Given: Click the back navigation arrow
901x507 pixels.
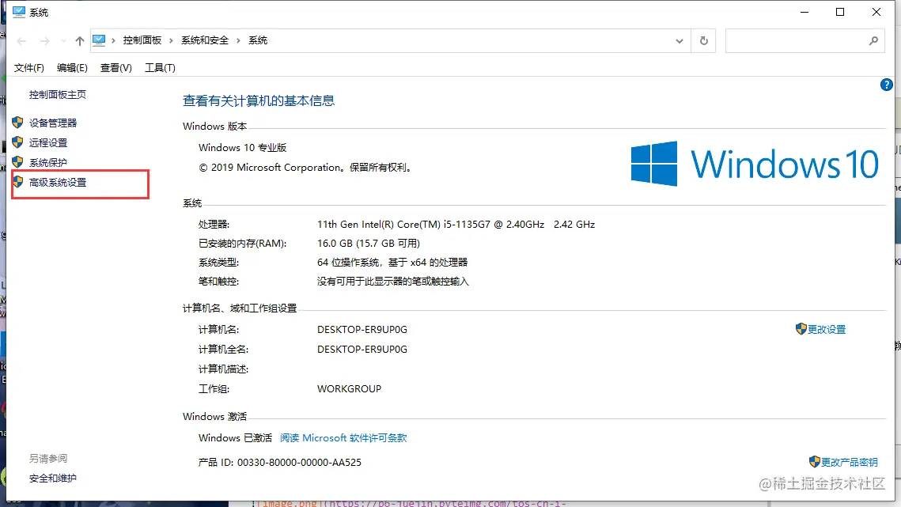Looking at the screenshot, I should coord(22,41).
